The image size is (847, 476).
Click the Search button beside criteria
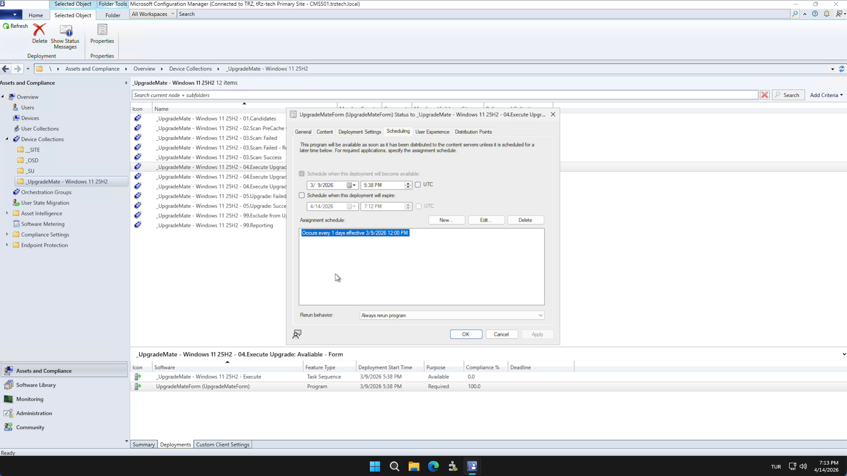[x=788, y=95]
